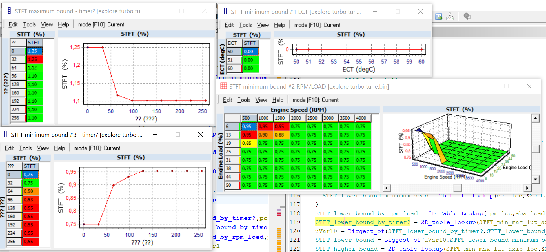Image resolution: width=546 pixels, height=252 pixels.
Task: Click the left arrow of 3D graph horizontal scrollbar
Action: coord(387,188)
